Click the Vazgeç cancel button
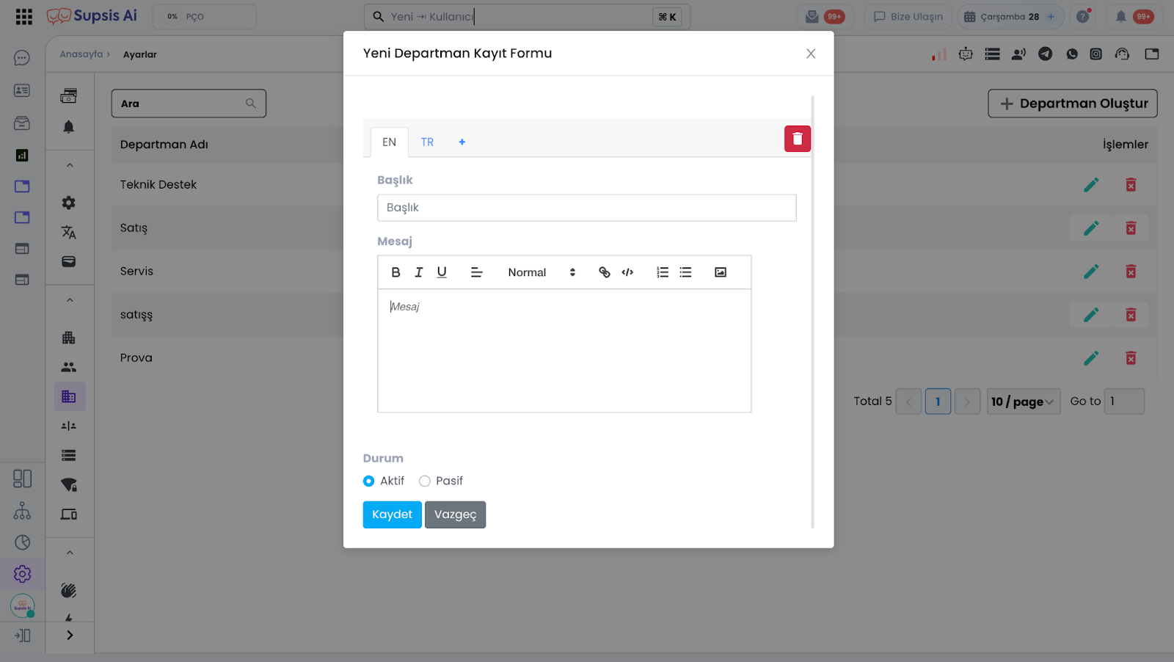The image size is (1174, 662). (x=455, y=514)
